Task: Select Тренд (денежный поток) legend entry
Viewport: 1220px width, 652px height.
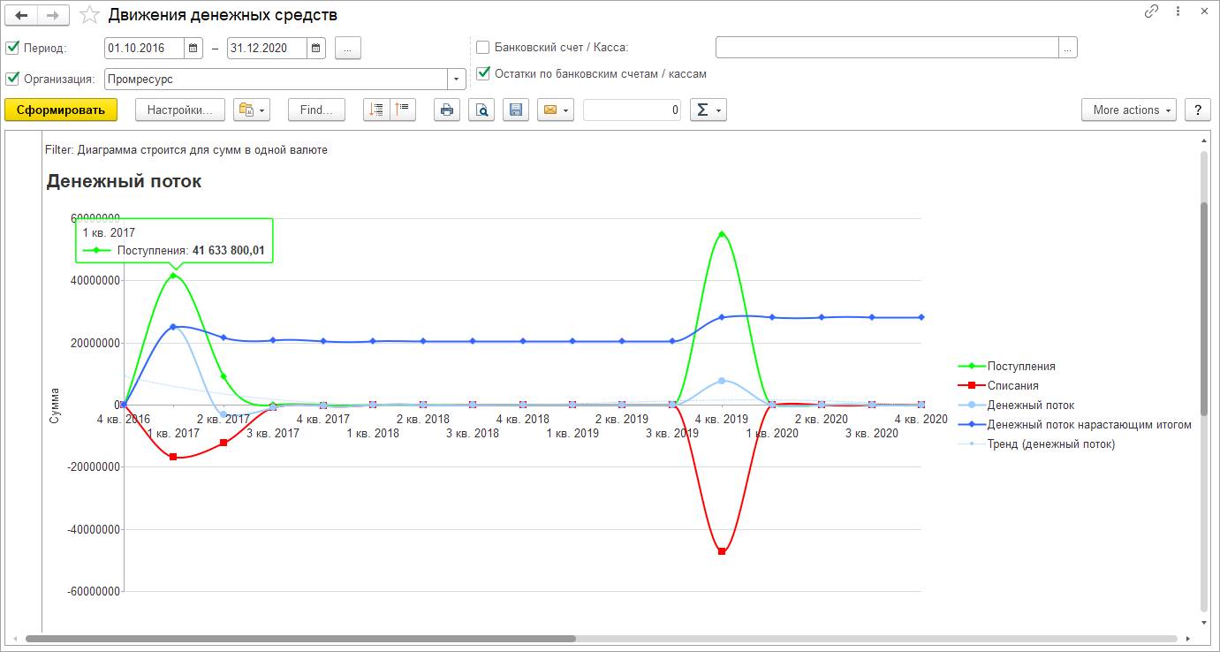Action: [x=1037, y=444]
